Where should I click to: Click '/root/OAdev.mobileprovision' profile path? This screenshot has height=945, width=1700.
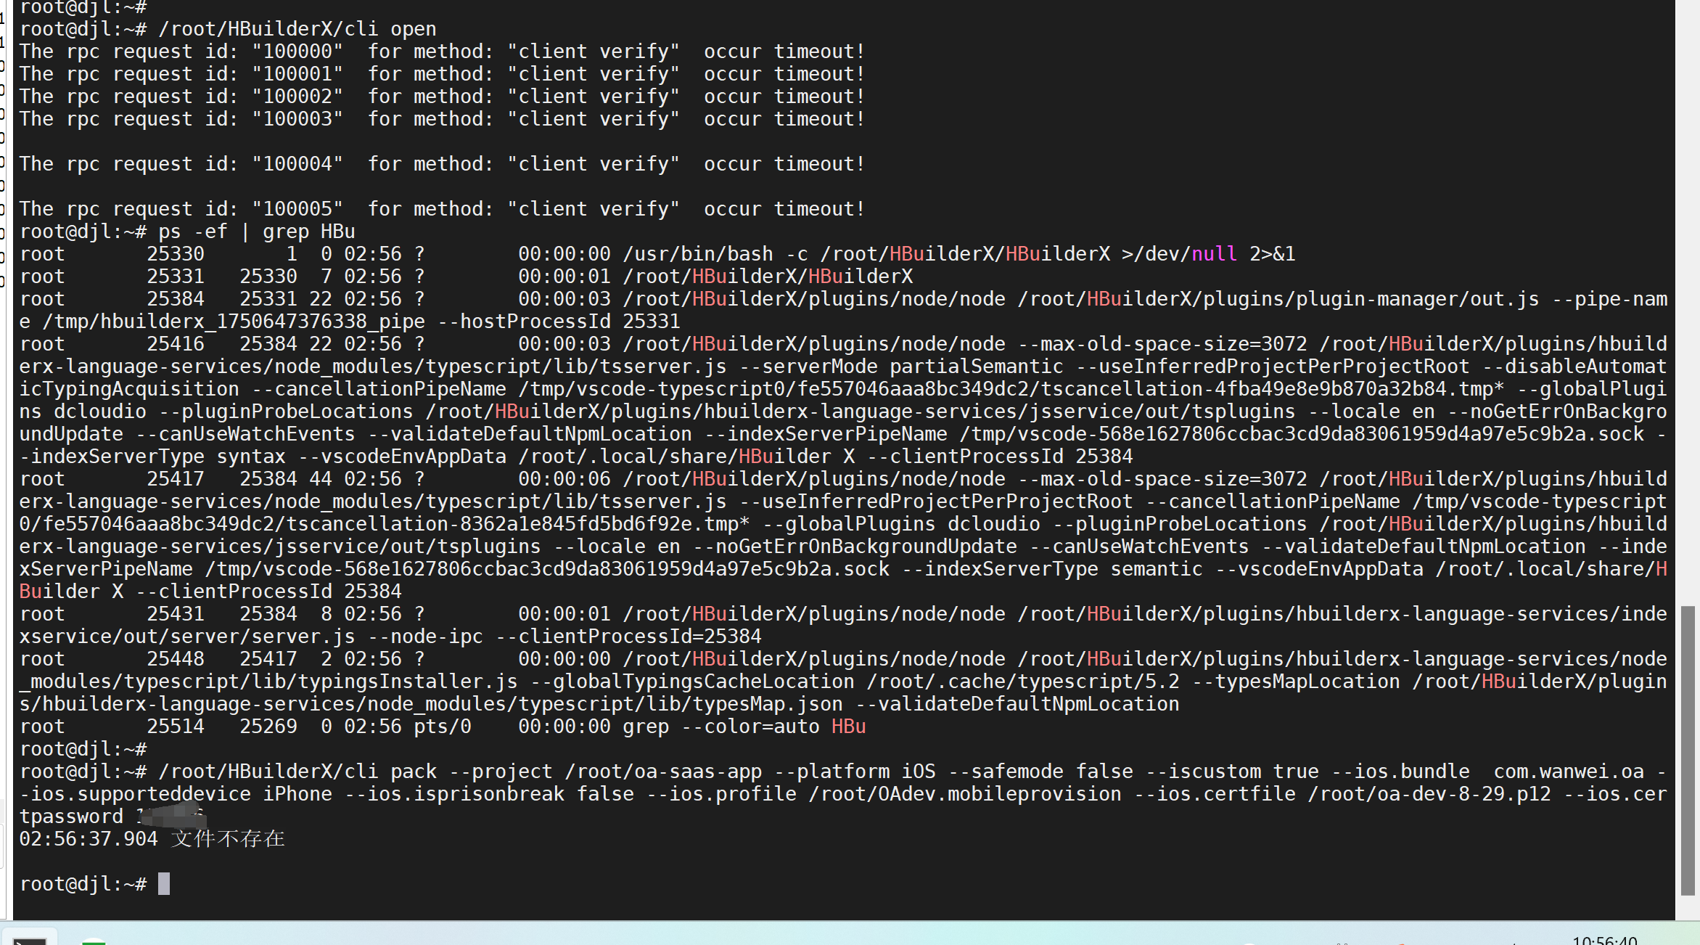coord(965,794)
